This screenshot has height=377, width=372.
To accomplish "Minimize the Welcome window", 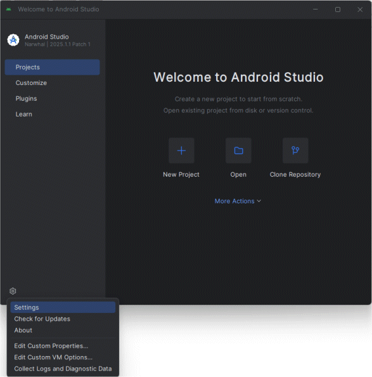I will 316,10.
